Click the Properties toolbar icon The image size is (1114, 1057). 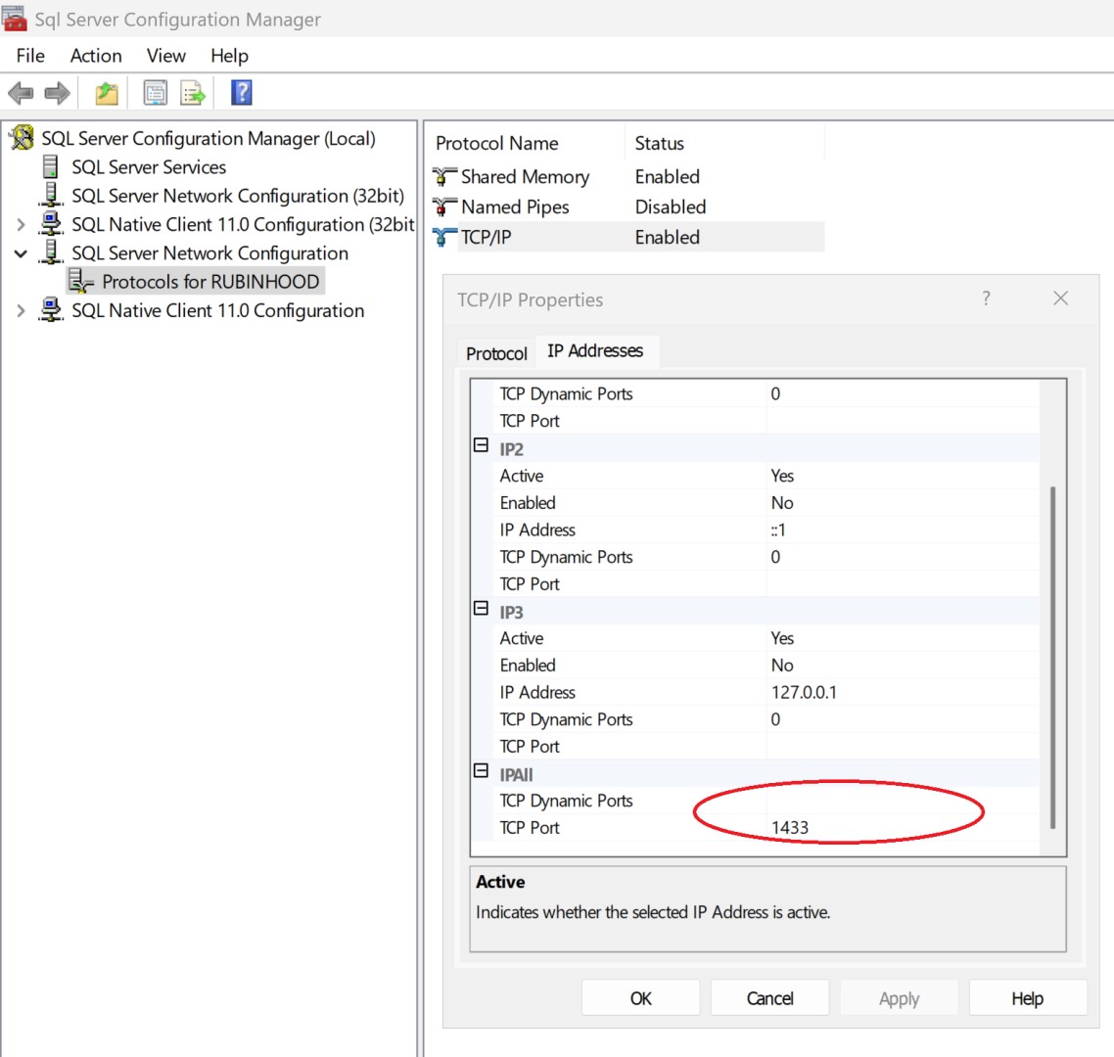(x=155, y=93)
